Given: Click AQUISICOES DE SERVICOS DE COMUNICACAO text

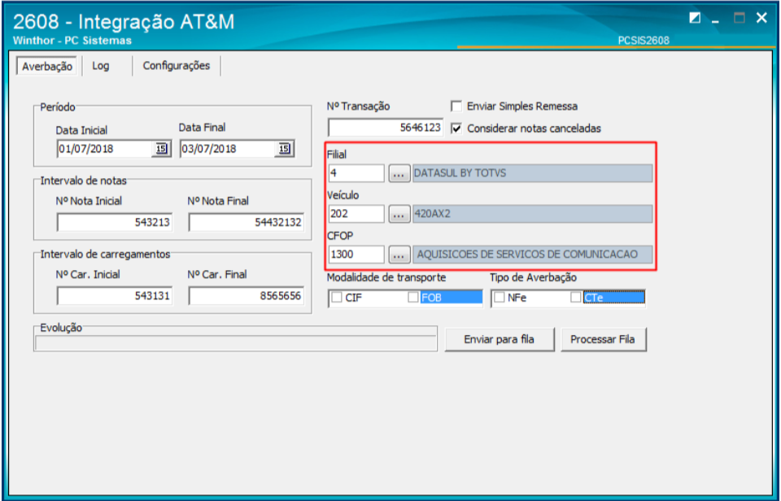Looking at the screenshot, I should pyautogui.click(x=527, y=255).
